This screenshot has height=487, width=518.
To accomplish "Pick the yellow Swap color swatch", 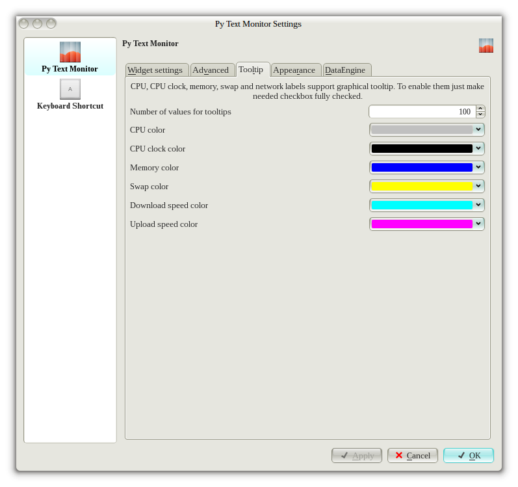I will (422, 187).
